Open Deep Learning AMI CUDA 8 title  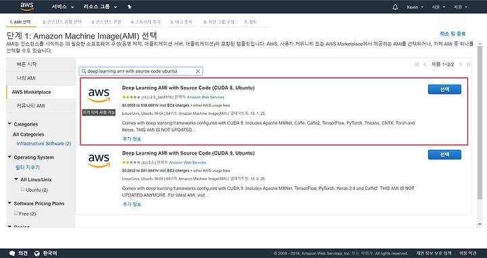pos(188,88)
